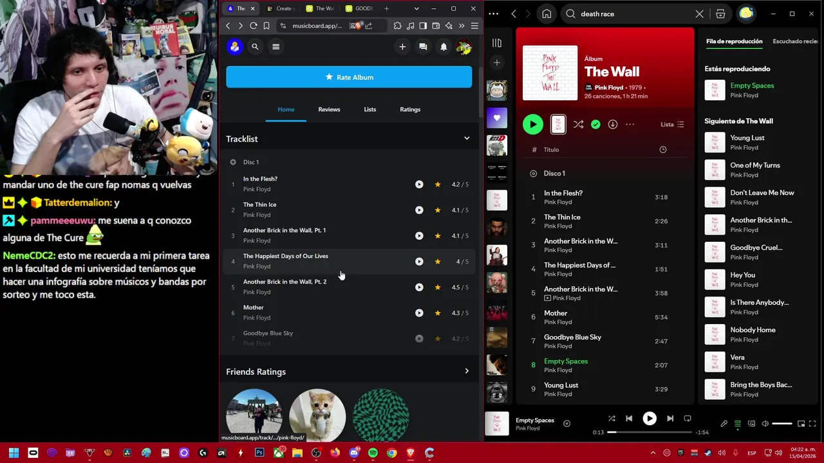Open Liked Songs heart in Spotify sidebar
The width and height of the screenshot is (824, 463).
click(497, 118)
